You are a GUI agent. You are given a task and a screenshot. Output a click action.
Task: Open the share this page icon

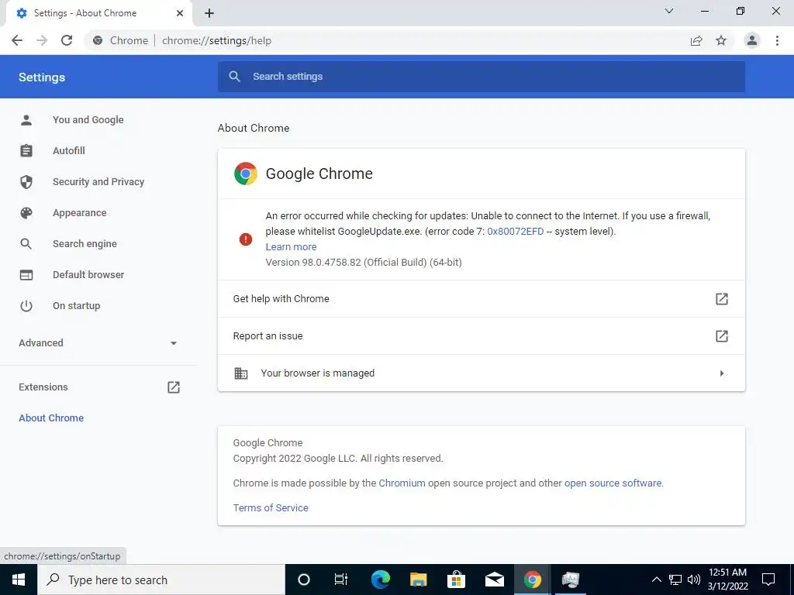[696, 40]
